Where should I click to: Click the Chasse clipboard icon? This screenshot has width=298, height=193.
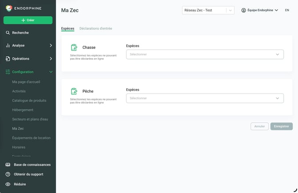pyautogui.click(x=74, y=47)
